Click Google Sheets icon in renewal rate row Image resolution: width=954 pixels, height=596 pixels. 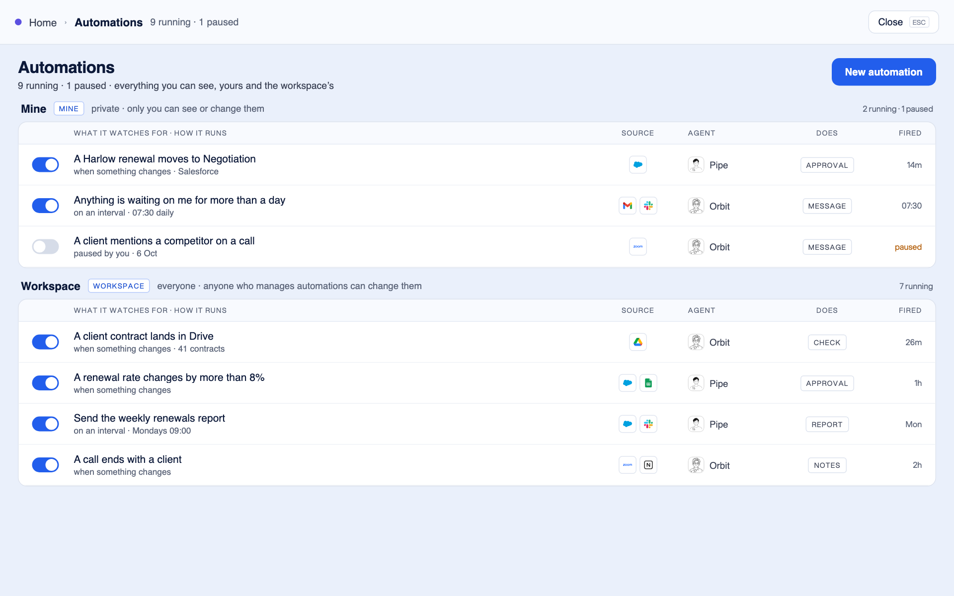coord(648,383)
